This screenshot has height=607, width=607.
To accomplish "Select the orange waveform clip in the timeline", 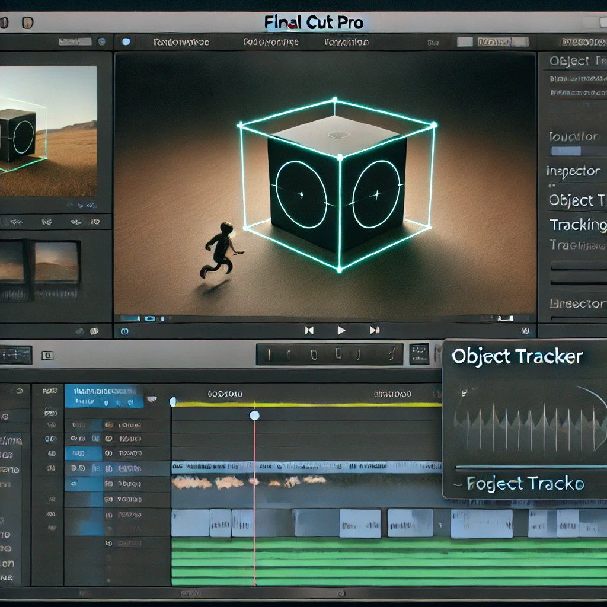I will click(250, 481).
